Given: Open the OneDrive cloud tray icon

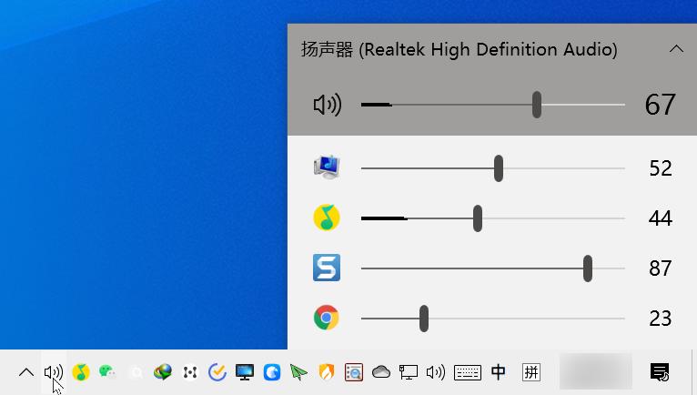Looking at the screenshot, I should coord(381,371).
